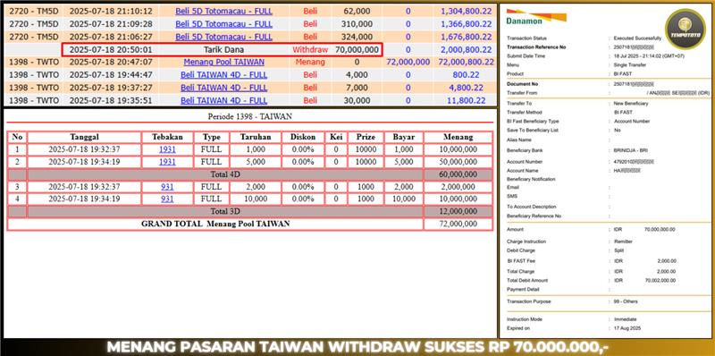Open the Beli 5D Totomacau link at 21:06:27
This screenshot has height=356, width=715.
[224, 37]
